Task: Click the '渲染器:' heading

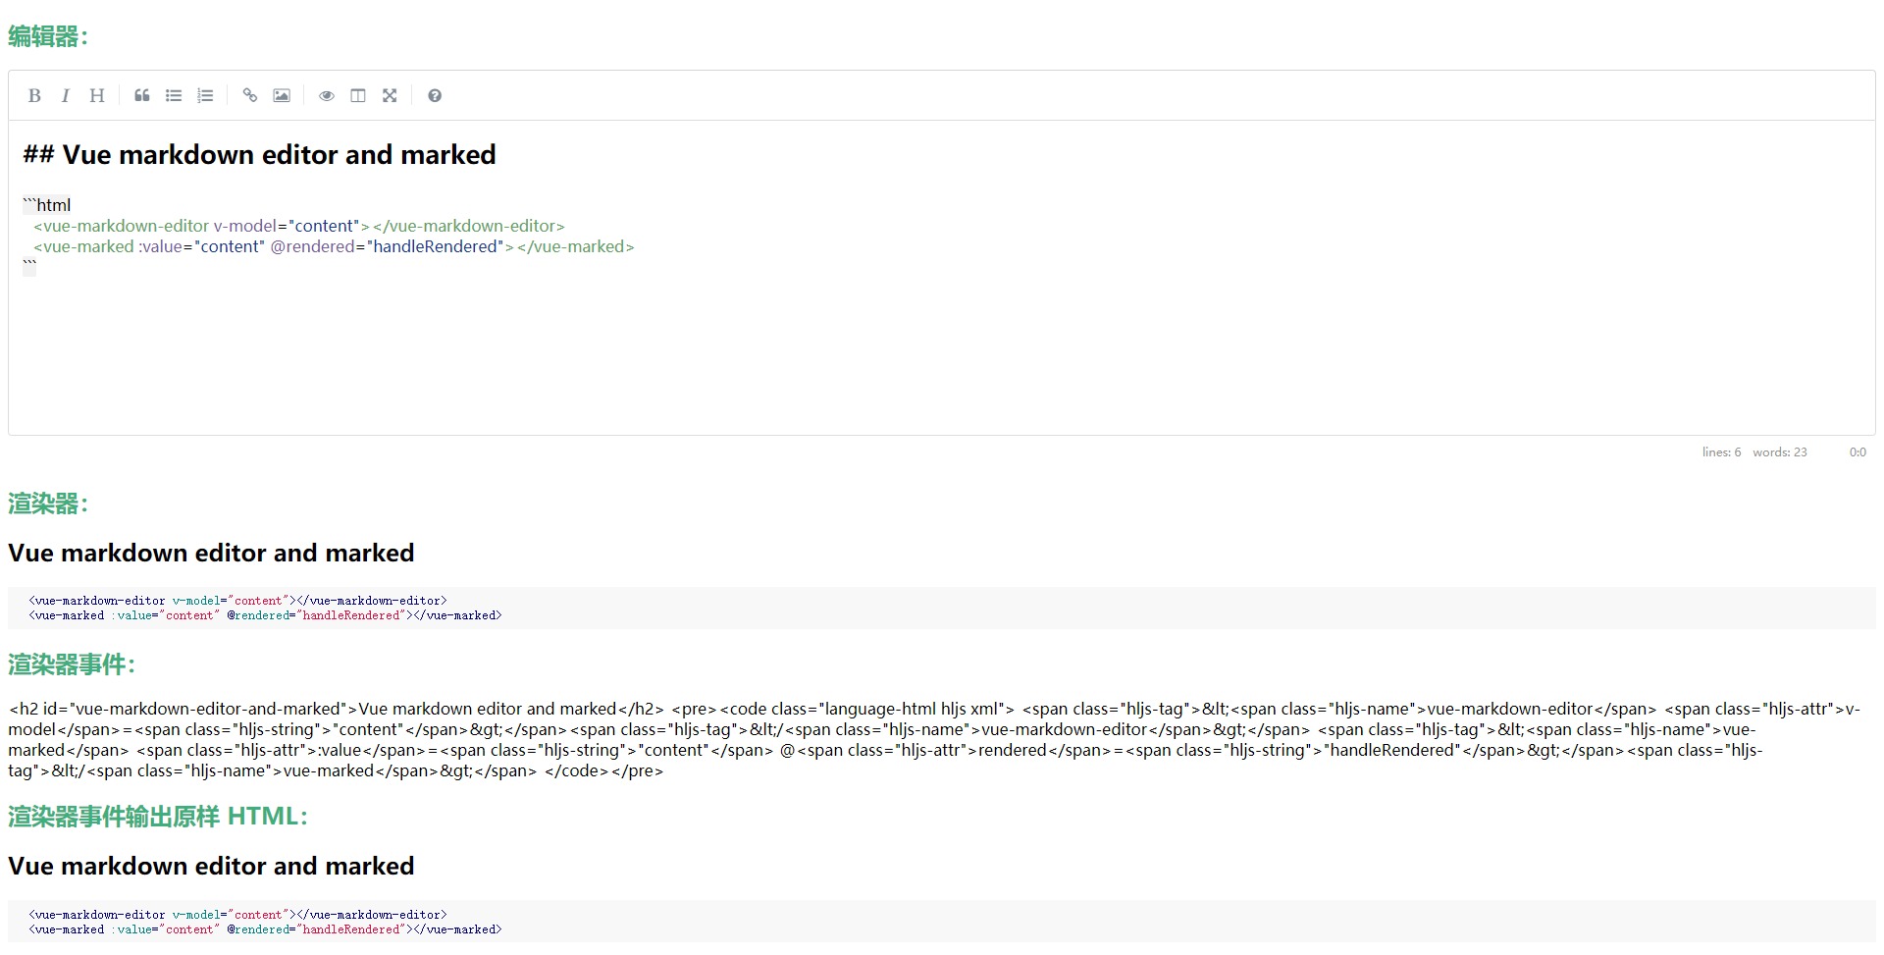Action: pos(48,504)
